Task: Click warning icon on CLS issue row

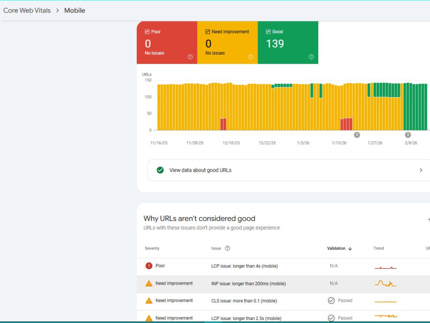Action: (149, 301)
